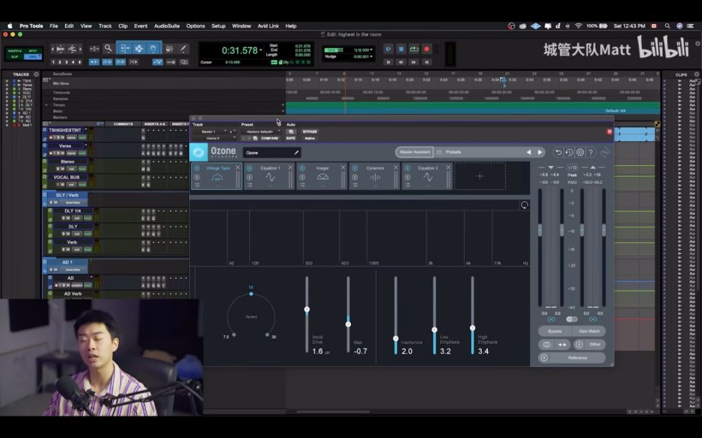Viewport: 702px width, 438px height.
Task: Go to next Ozone preset
Action: tap(540, 152)
